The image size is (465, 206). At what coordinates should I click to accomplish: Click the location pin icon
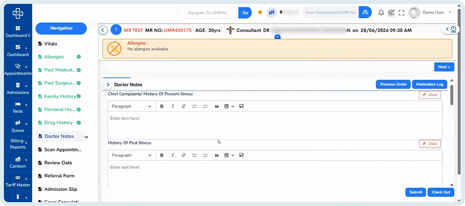[x=281, y=12]
